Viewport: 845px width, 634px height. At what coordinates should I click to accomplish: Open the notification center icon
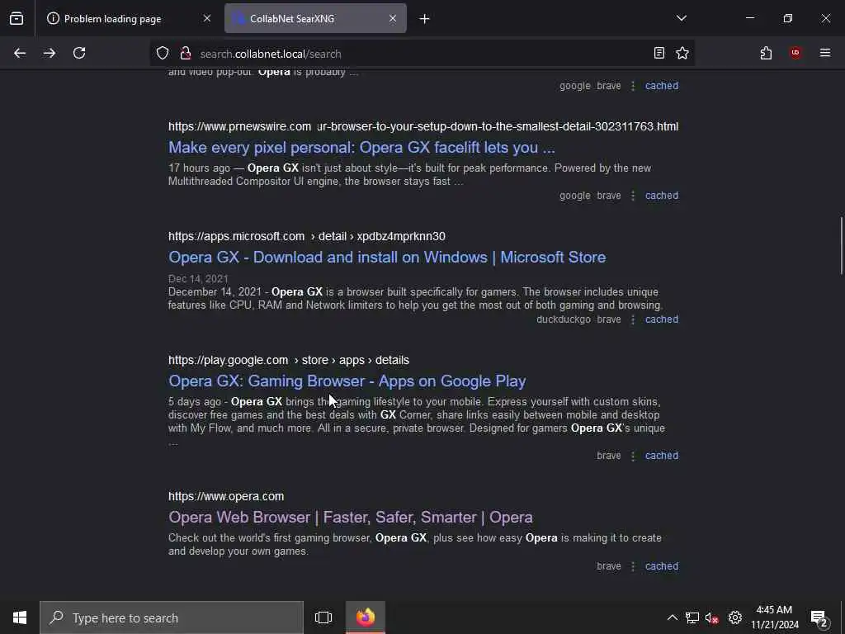click(x=819, y=617)
